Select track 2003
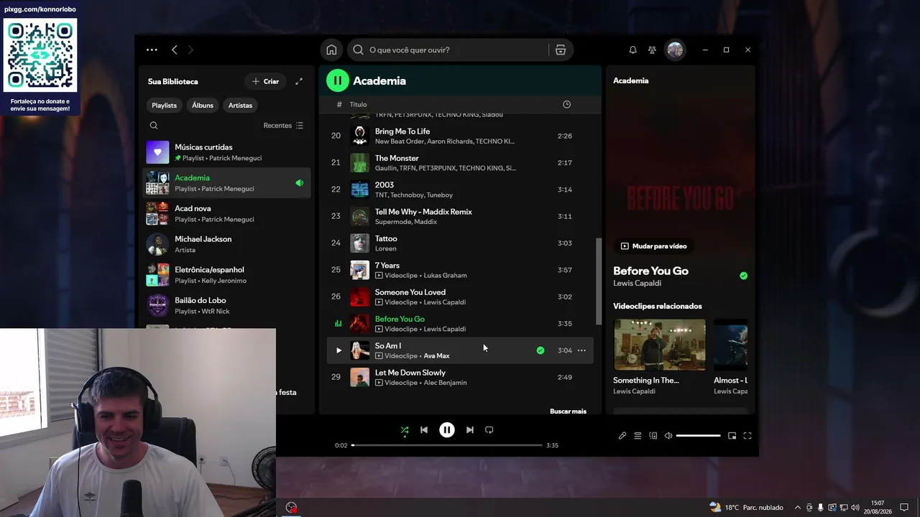Image resolution: width=920 pixels, height=517 pixels. tap(460, 190)
